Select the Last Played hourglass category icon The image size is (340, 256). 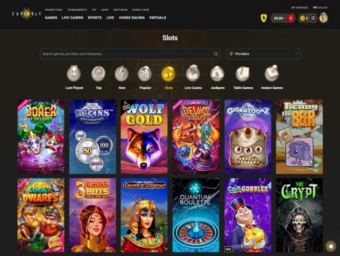pyautogui.click(x=74, y=73)
